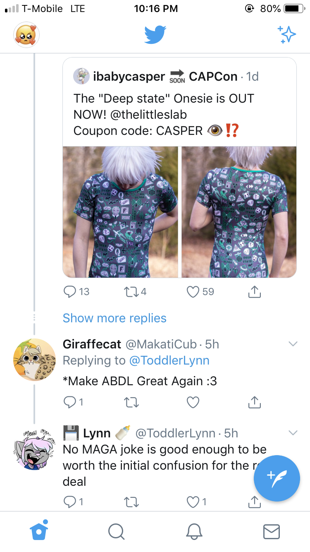This screenshot has width=310, height=552.
Task: Like Giraffecat's Make ABDL Great Again tweet
Action: (193, 402)
